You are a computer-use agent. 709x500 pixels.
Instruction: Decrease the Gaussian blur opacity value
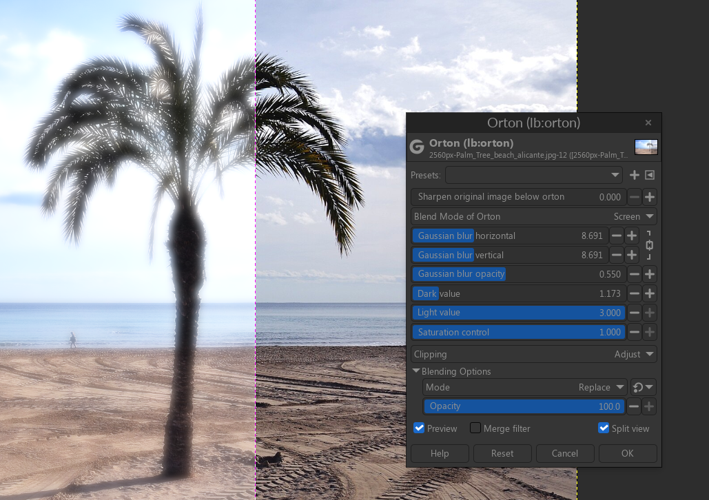click(635, 274)
